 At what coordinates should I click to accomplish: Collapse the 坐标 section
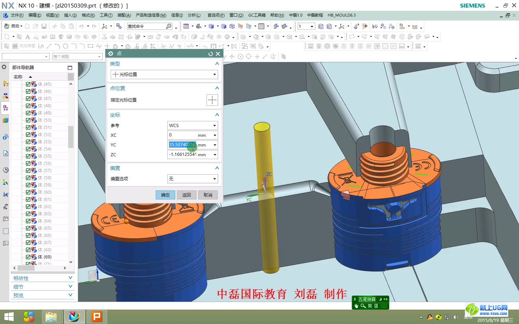[217, 114]
